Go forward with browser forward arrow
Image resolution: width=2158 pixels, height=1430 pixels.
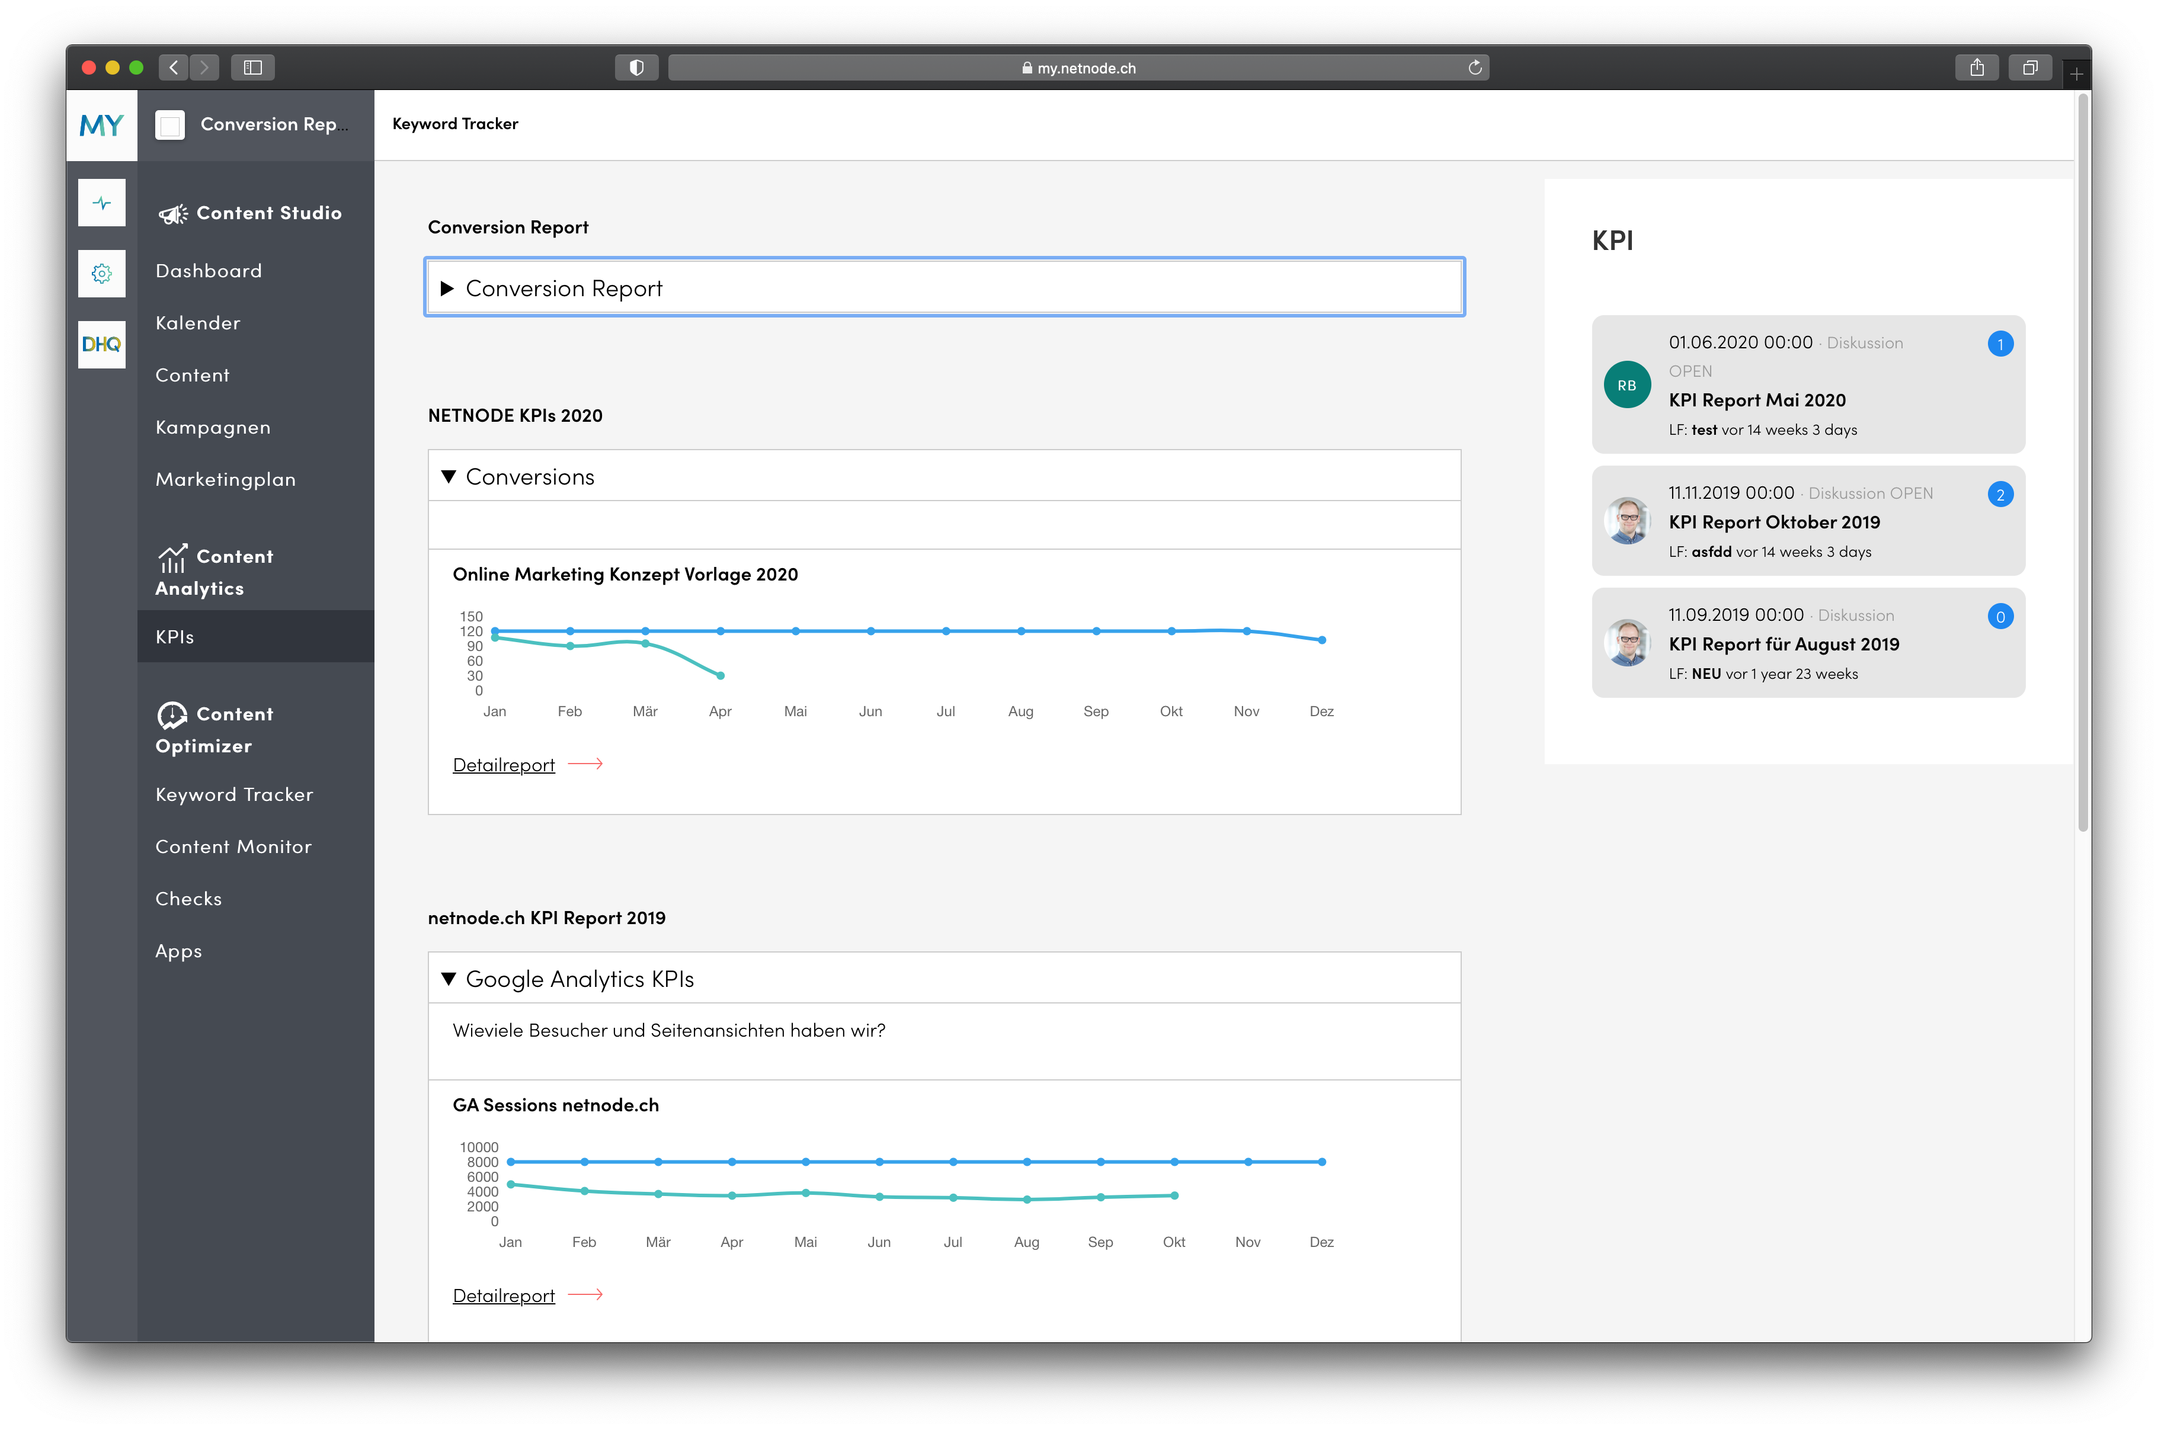coord(204,68)
